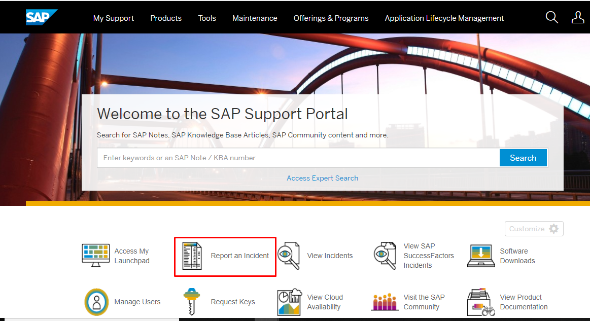The height and width of the screenshot is (321, 590).
Task: Open the Software Downloads text link
Action: [x=517, y=256]
